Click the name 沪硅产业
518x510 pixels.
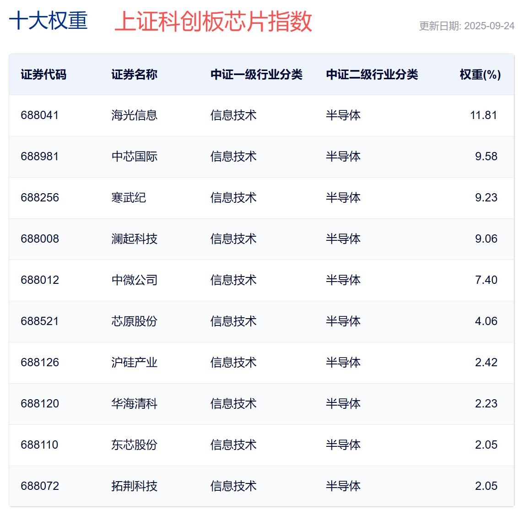(x=135, y=363)
